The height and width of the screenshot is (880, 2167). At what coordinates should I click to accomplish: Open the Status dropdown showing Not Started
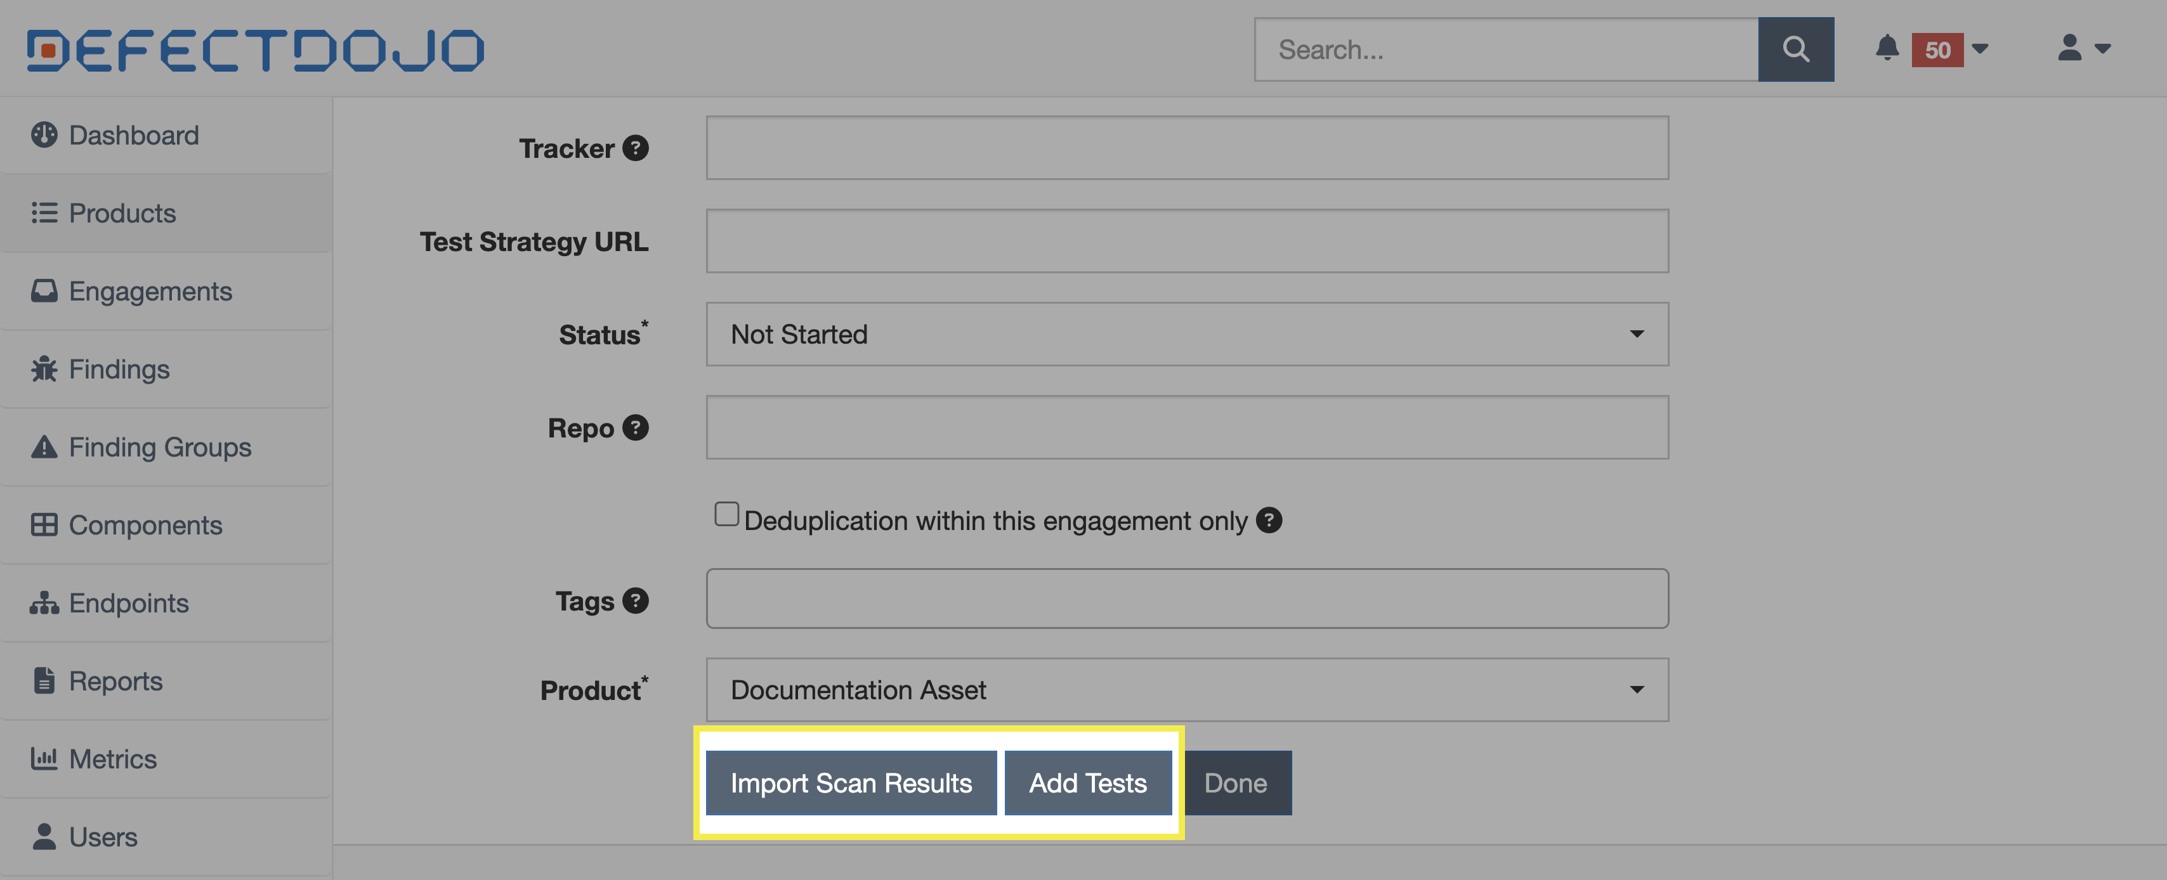tap(1186, 335)
